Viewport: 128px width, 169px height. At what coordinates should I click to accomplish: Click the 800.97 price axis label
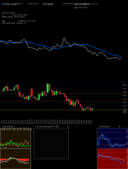[x=125, y=96]
